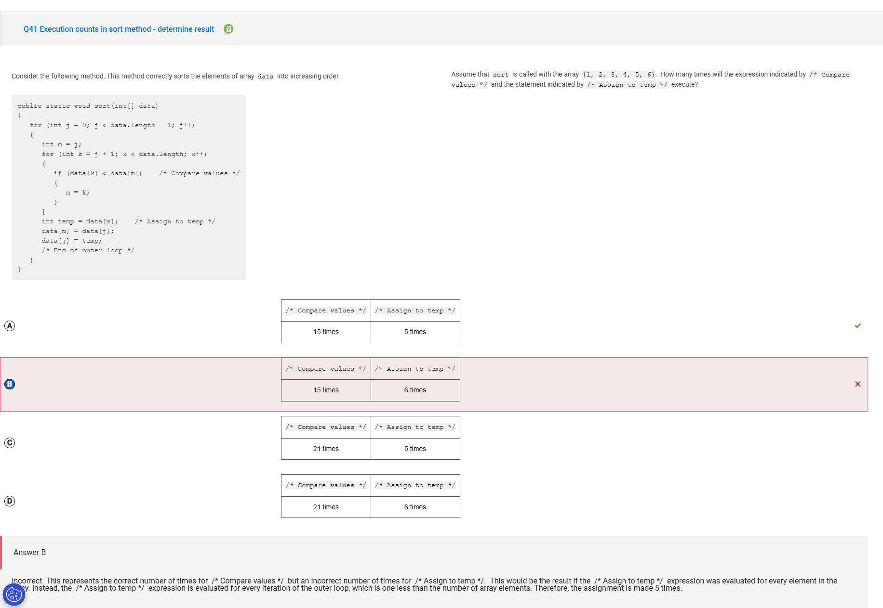This screenshot has width=883, height=608.
Task: Select answer option A
Action: (10, 326)
